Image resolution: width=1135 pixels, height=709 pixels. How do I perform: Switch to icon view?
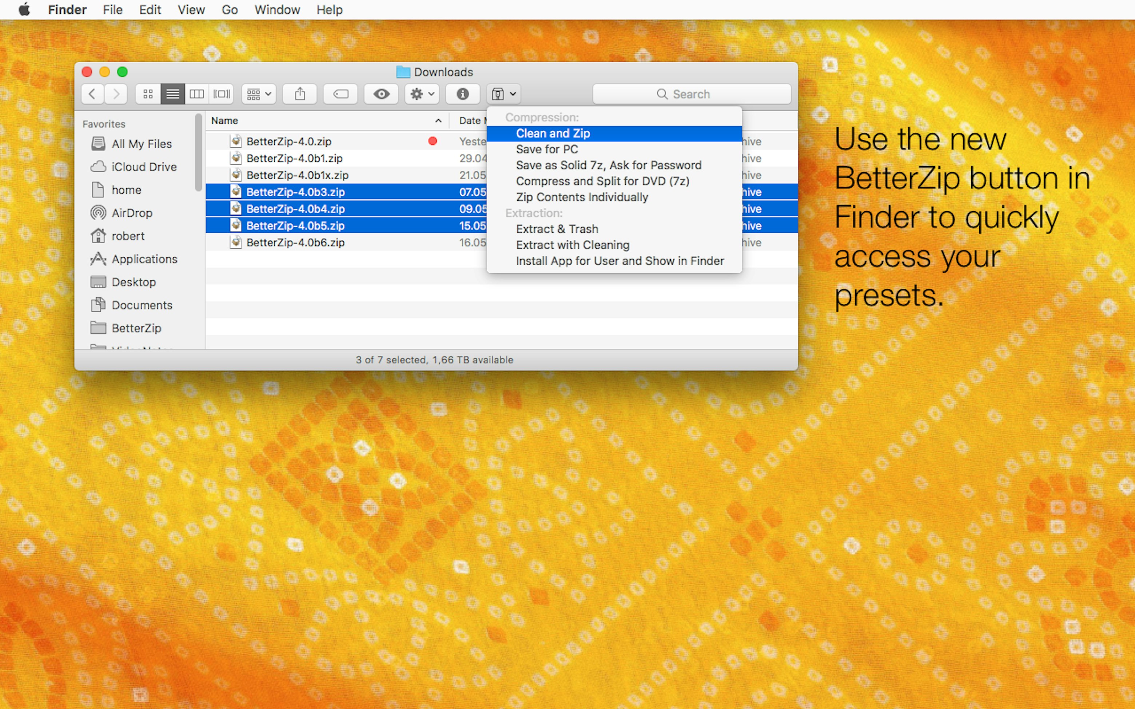coord(148,94)
